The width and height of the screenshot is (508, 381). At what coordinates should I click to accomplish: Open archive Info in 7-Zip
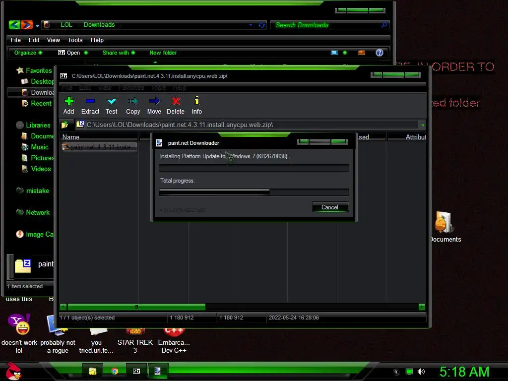point(196,106)
